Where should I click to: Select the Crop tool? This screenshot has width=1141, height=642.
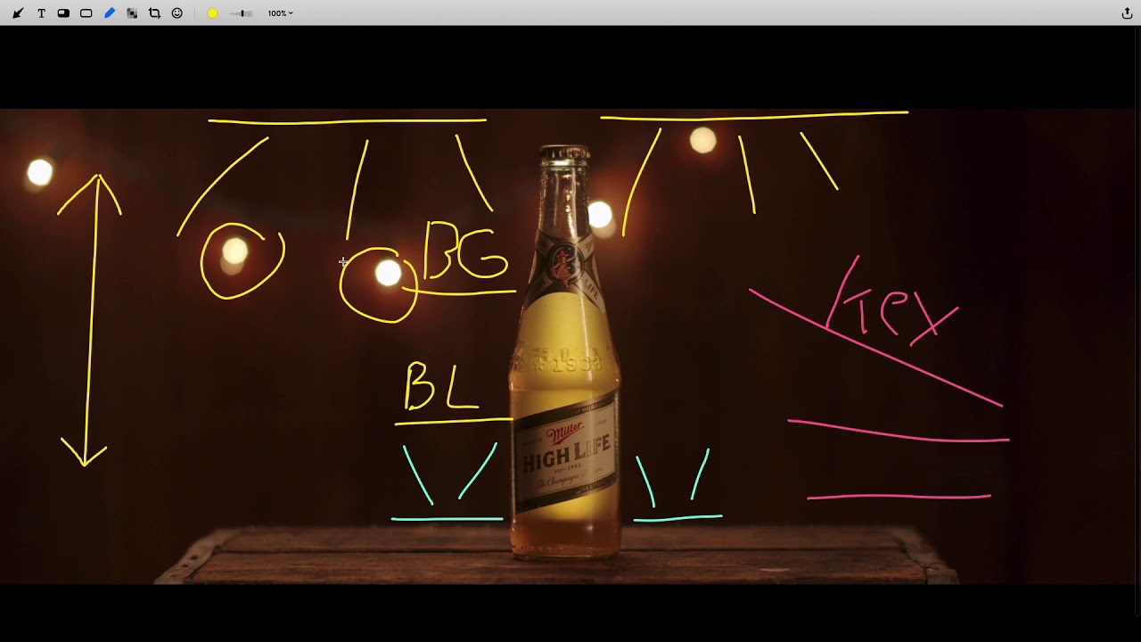tap(154, 13)
